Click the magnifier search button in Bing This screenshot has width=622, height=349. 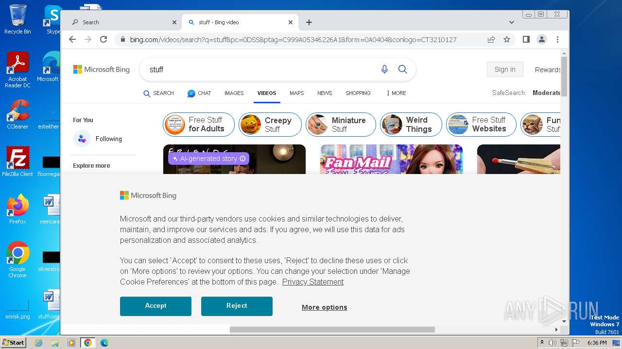(x=403, y=69)
